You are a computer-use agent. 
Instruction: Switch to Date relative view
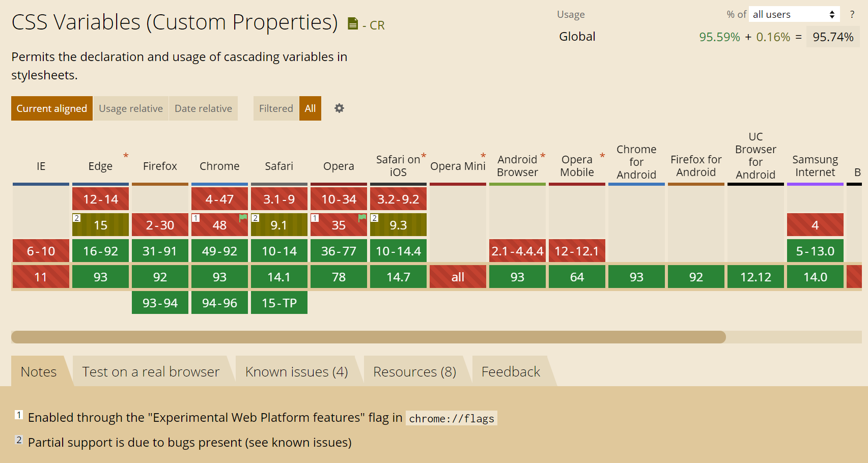[x=203, y=108]
